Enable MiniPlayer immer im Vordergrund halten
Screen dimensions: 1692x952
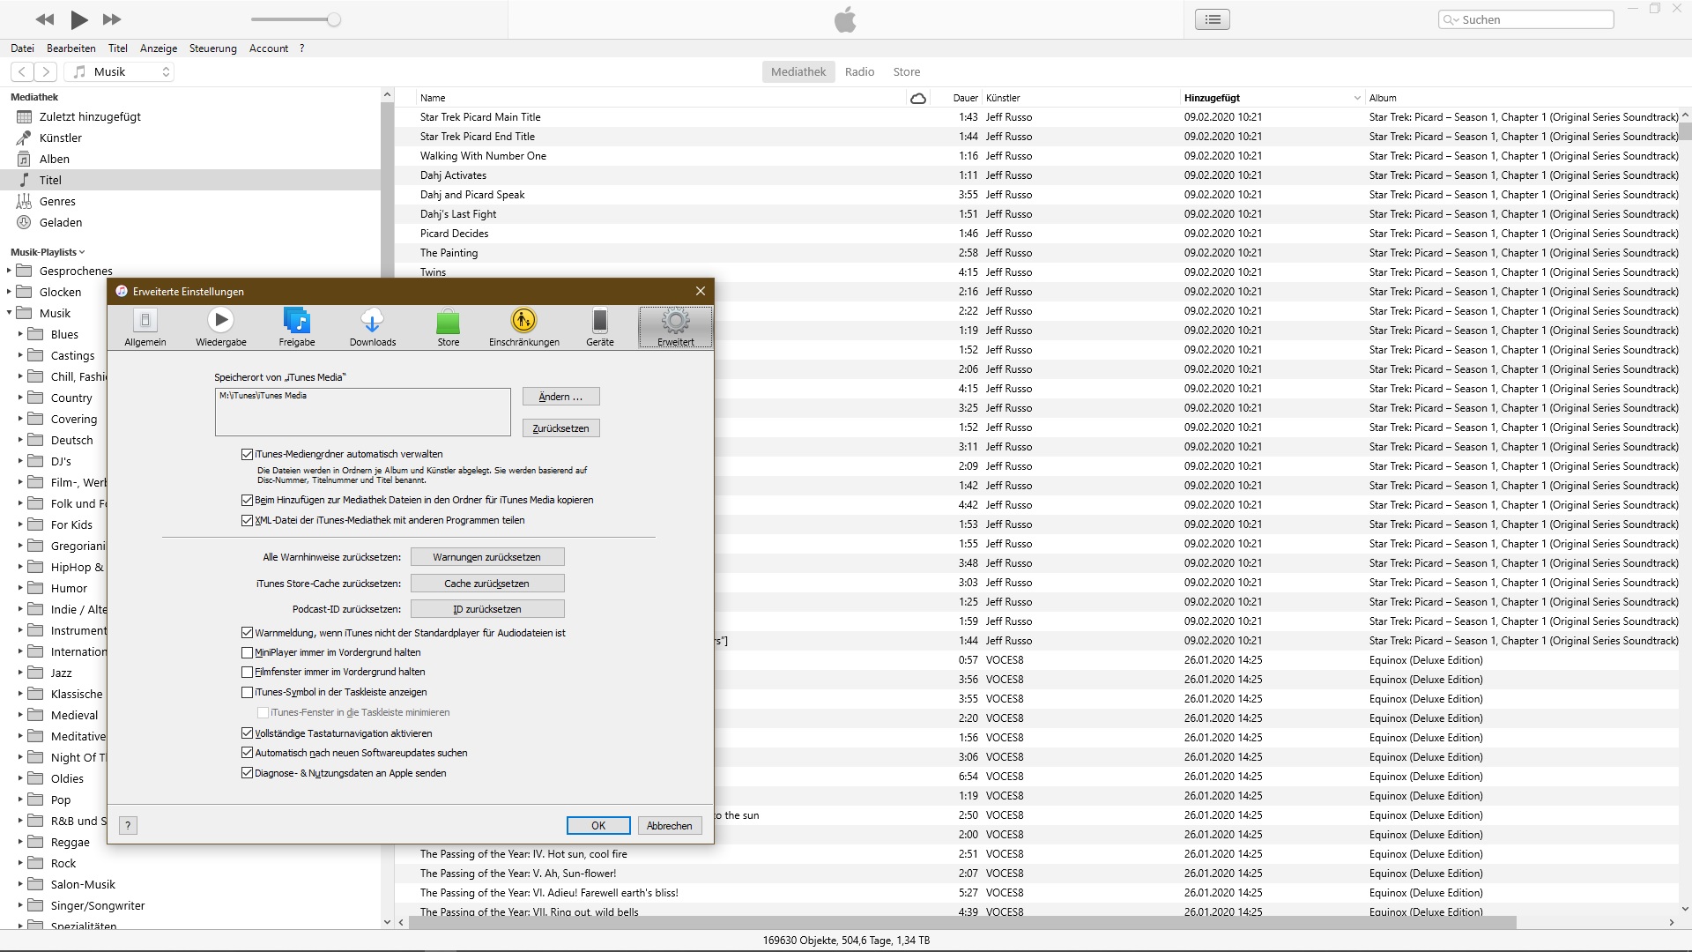pyautogui.click(x=248, y=653)
